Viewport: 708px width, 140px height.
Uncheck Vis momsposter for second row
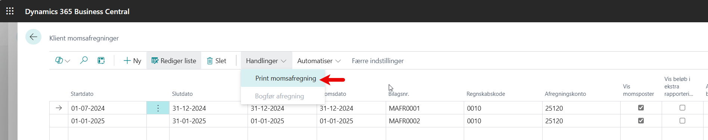point(641,121)
